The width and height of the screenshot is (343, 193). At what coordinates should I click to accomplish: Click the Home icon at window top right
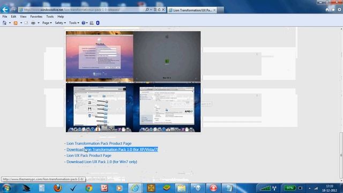tap(327, 10)
